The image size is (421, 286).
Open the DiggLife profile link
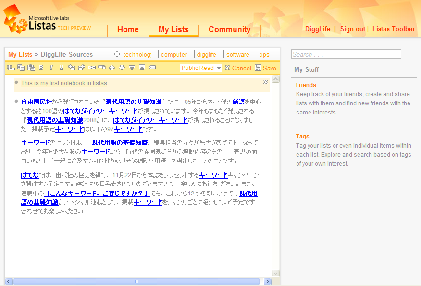[x=318, y=29]
